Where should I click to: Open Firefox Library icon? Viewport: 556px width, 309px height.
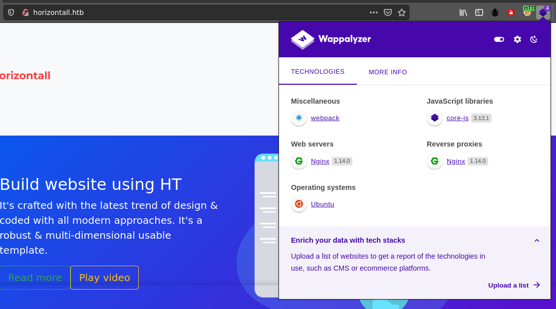point(463,12)
